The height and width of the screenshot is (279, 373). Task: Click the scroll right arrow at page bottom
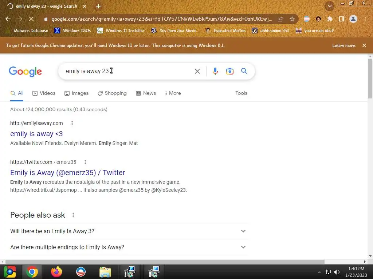[365, 262]
